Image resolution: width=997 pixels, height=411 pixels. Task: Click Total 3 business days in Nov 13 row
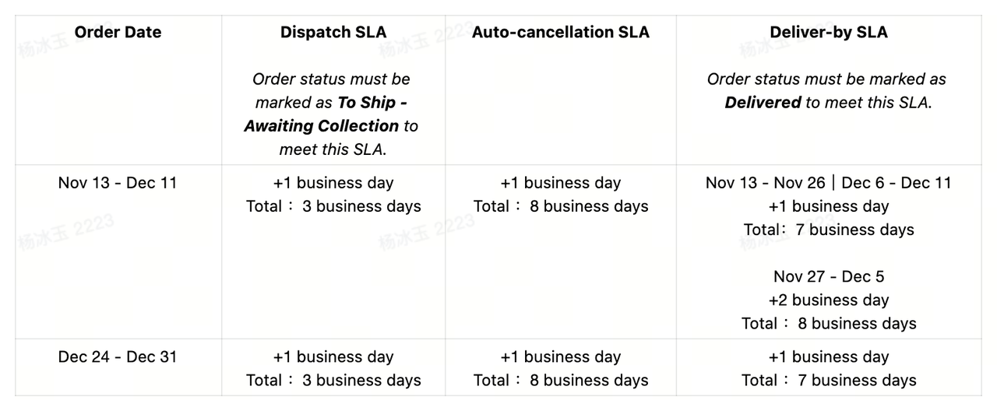[333, 206]
